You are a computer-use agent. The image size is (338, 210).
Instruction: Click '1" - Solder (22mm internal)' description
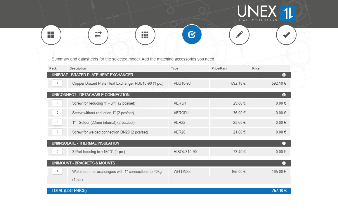tap(103, 122)
